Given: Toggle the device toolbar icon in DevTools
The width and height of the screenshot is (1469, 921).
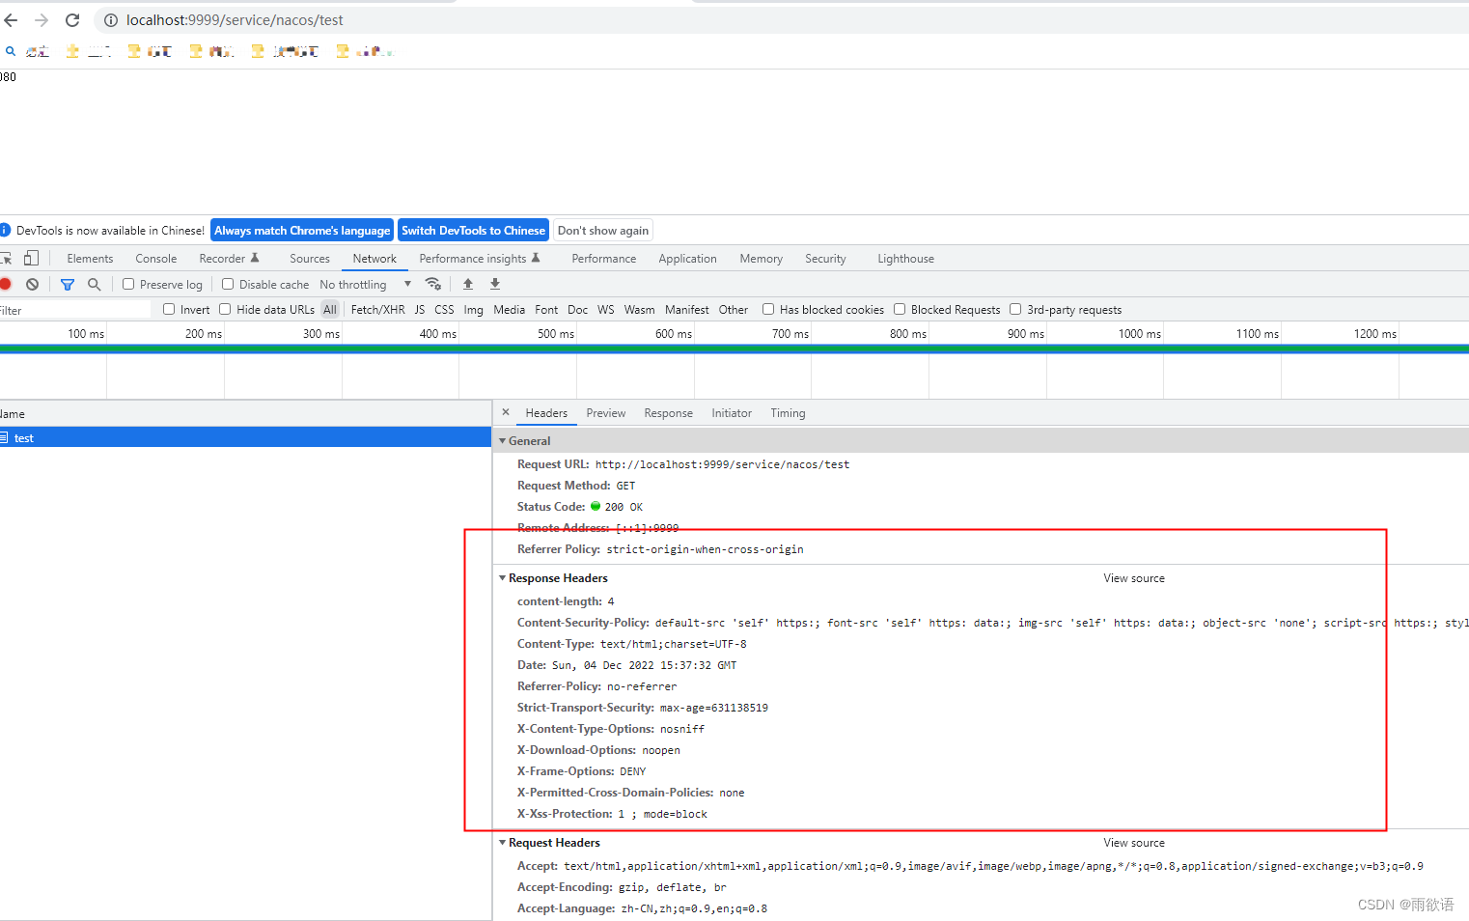Looking at the screenshot, I should click(x=32, y=258).
